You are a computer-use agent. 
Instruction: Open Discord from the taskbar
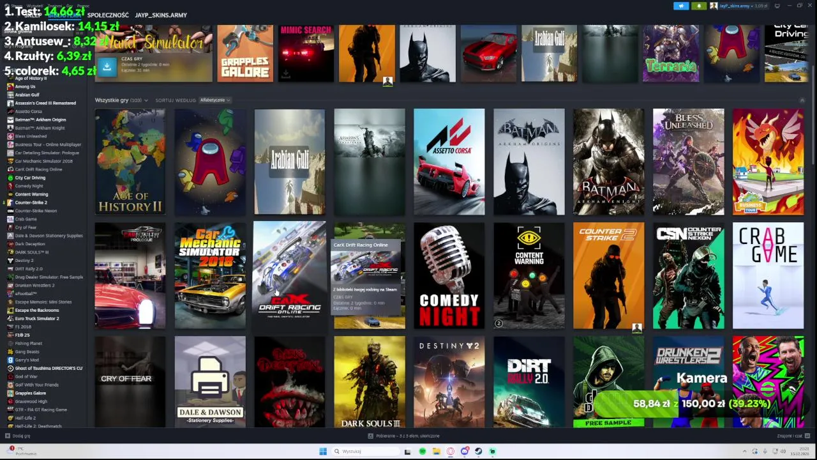point(465,451)
